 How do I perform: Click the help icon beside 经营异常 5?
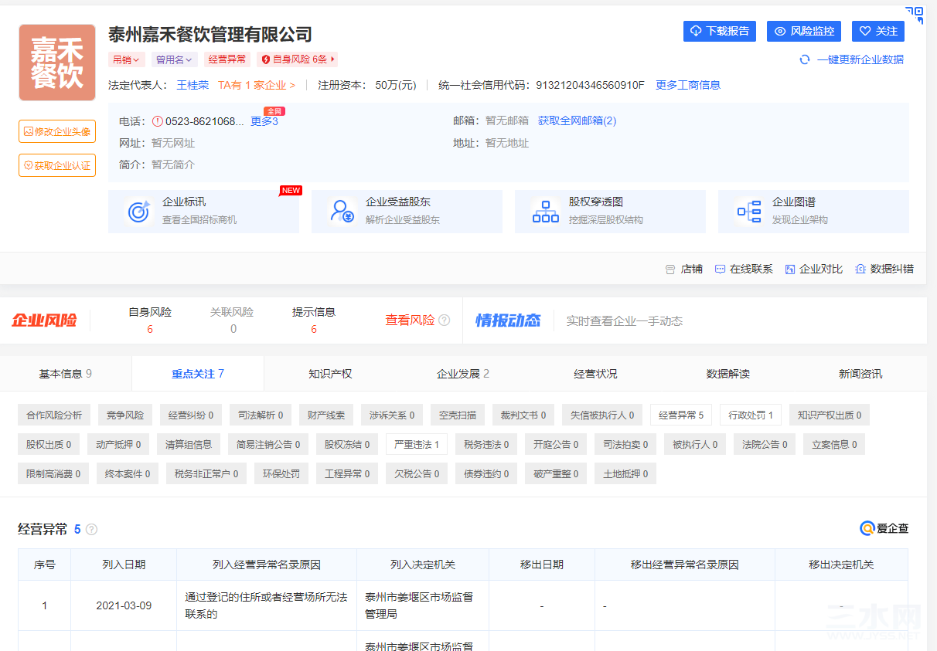[x=91, y=530]
